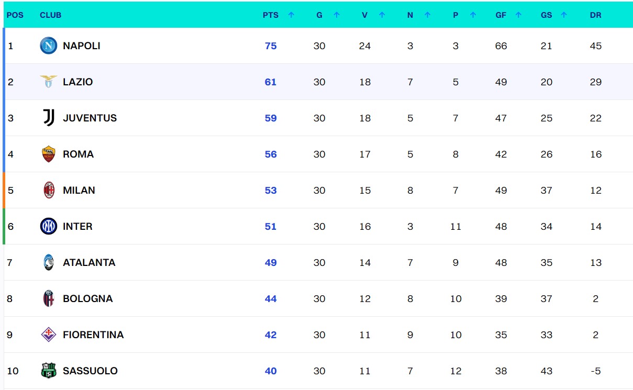Open the ROMA club link
The width and height of the screenshot is (633, 390).
click(79, 154)
